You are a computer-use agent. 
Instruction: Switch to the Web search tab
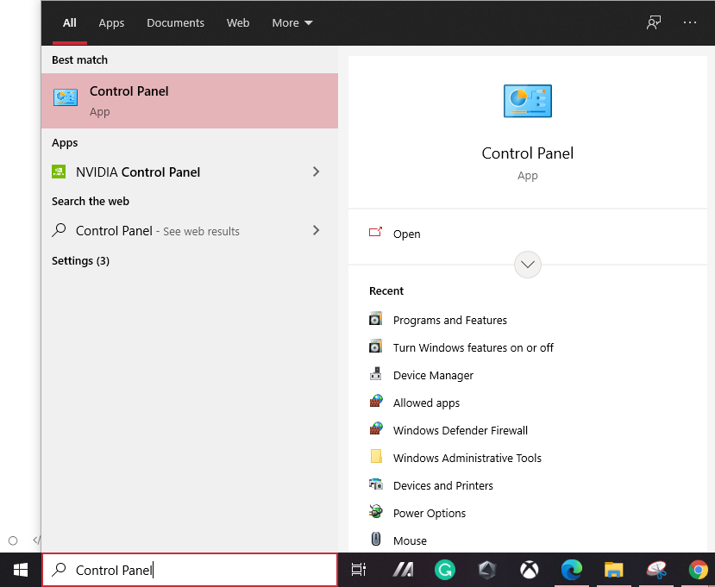pyautogui.click(x=238, y=23)
